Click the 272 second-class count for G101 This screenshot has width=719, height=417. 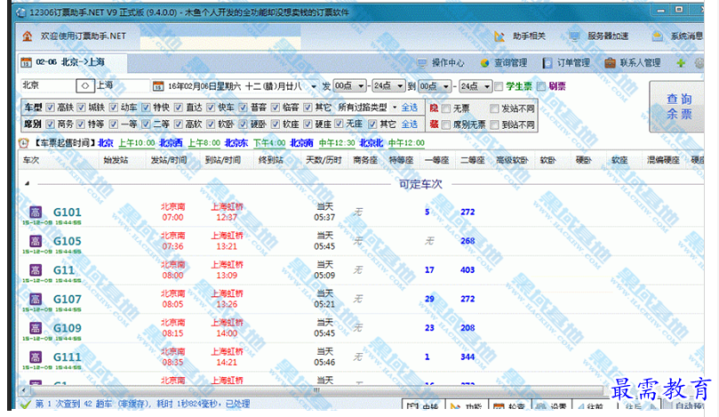pyautogui.click(x=467, y=212)
